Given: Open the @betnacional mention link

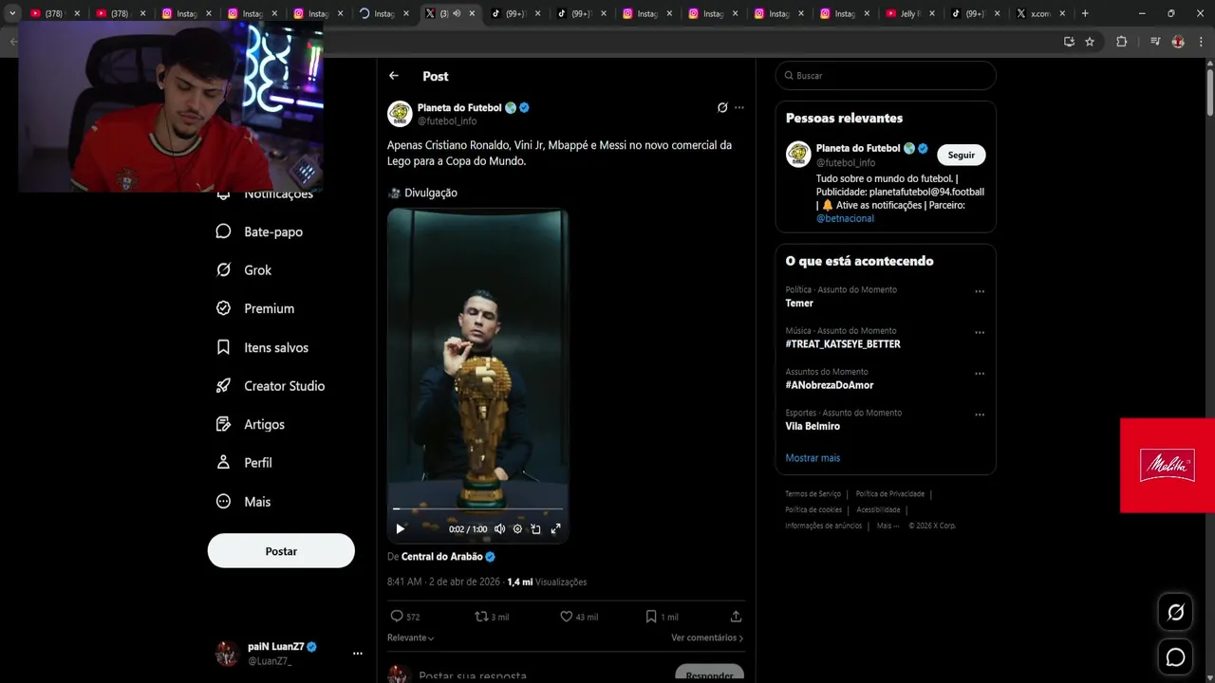Looking at the screenshot, I should tap(845, 218).
